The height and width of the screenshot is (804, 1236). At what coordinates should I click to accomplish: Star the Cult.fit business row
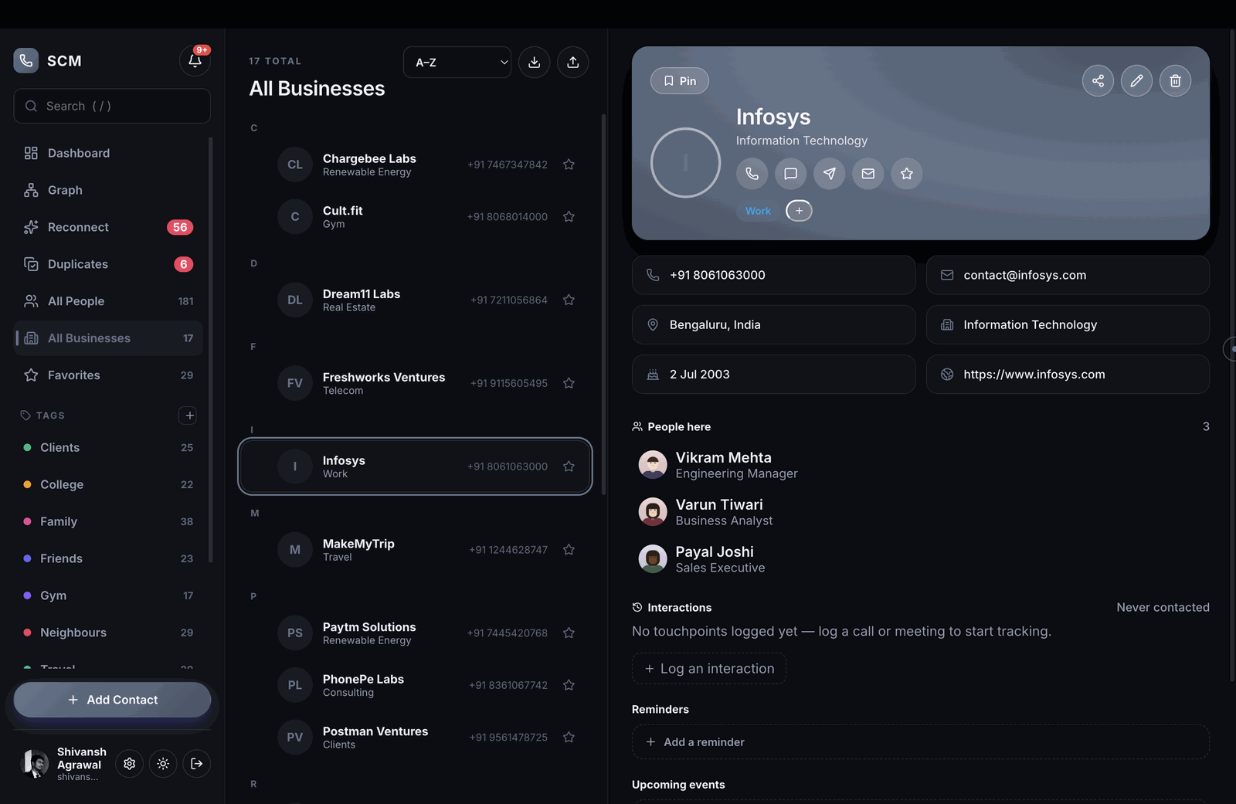pos(569,217)
